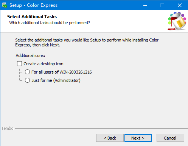The height and width of the screenshot is (146, 188).
Task: Click the Which additional tasks subtitle
Action: [x=50, y=23]
